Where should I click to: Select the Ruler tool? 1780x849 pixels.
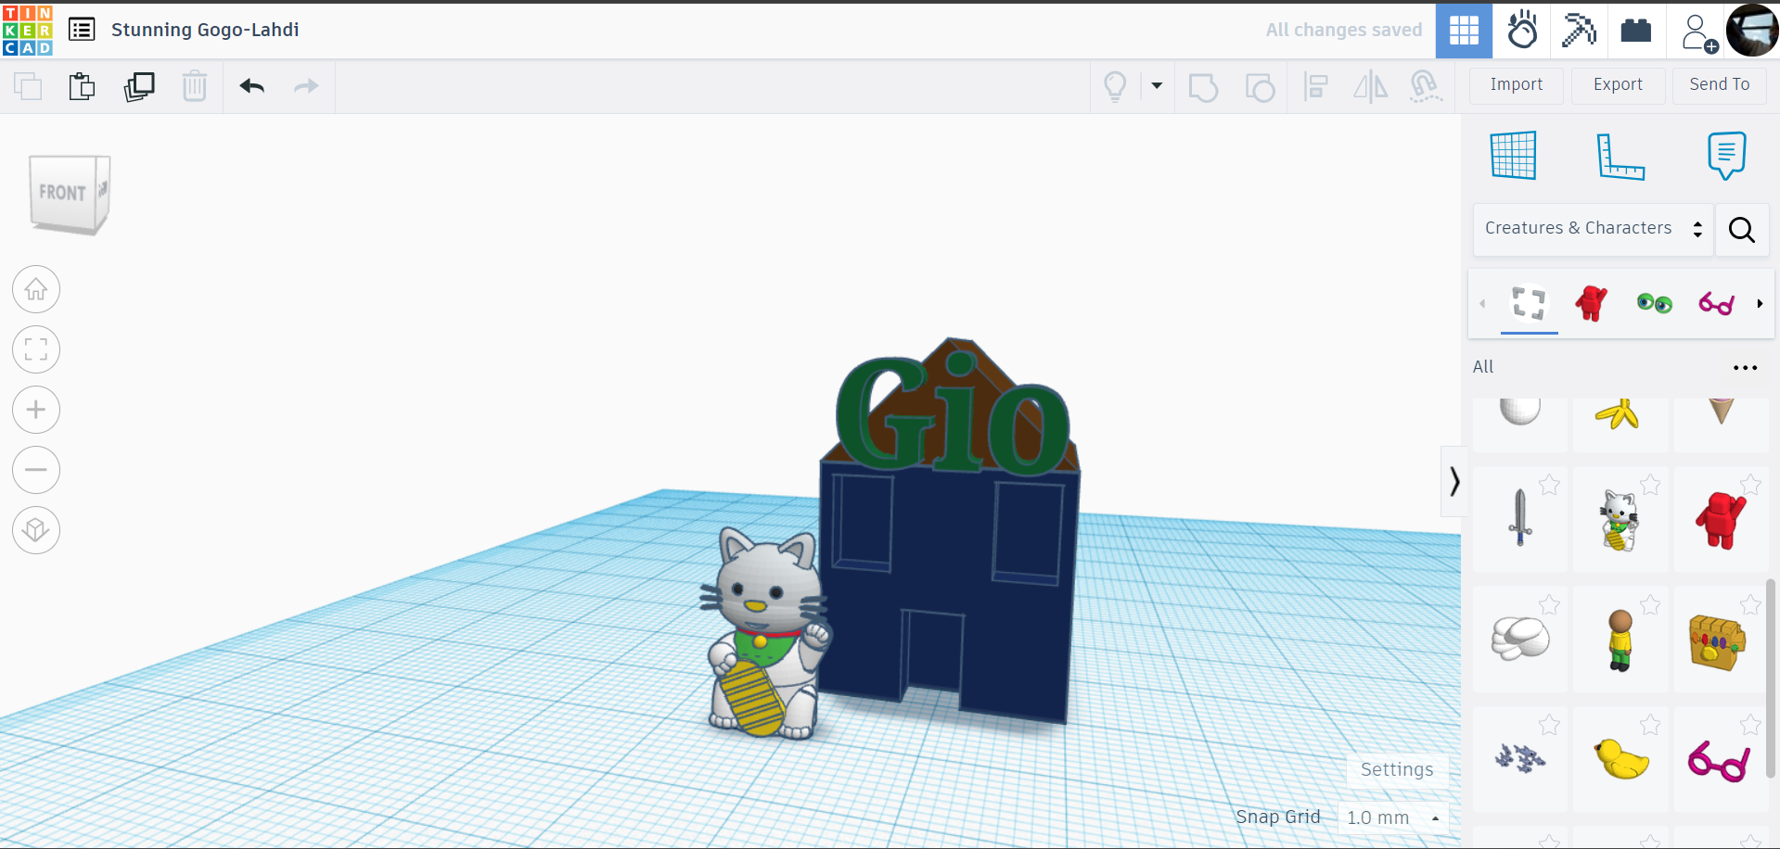pos(1620,156)
